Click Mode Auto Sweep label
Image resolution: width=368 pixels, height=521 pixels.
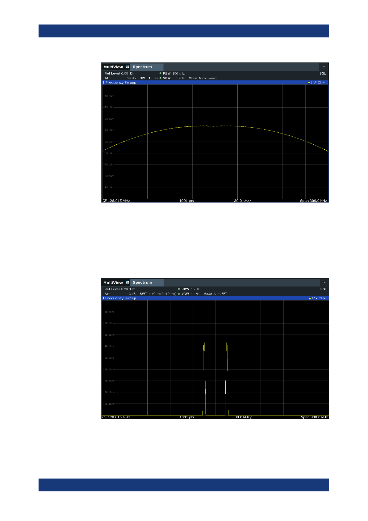coord(203,78)
